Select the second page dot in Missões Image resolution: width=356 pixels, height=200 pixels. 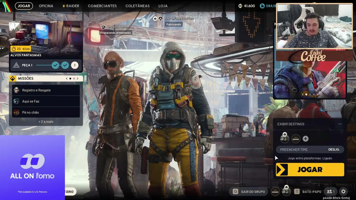pos(74,79)
